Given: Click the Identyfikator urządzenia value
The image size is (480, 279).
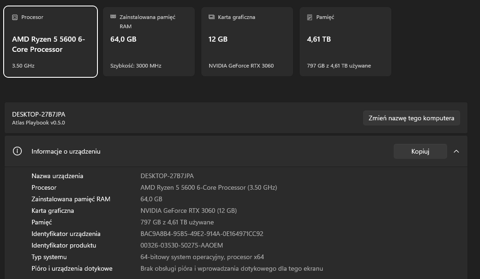Looking at the screenshot, I should click(x=202, y=234).
